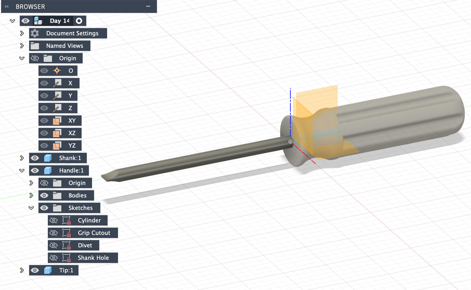This screenshot has width=471, height=290.
Task: Click the Grip Cutout sketch icon
Action: (x=67, y=233)
